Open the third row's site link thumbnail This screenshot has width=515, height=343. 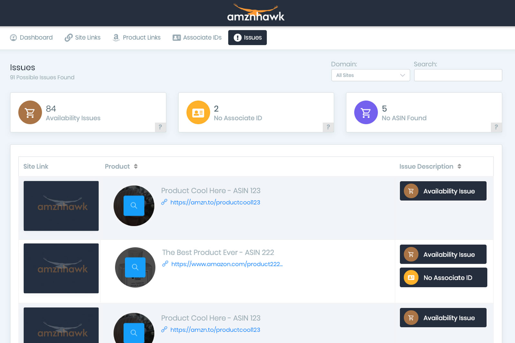pyautogui.click(x=61, y=325)
